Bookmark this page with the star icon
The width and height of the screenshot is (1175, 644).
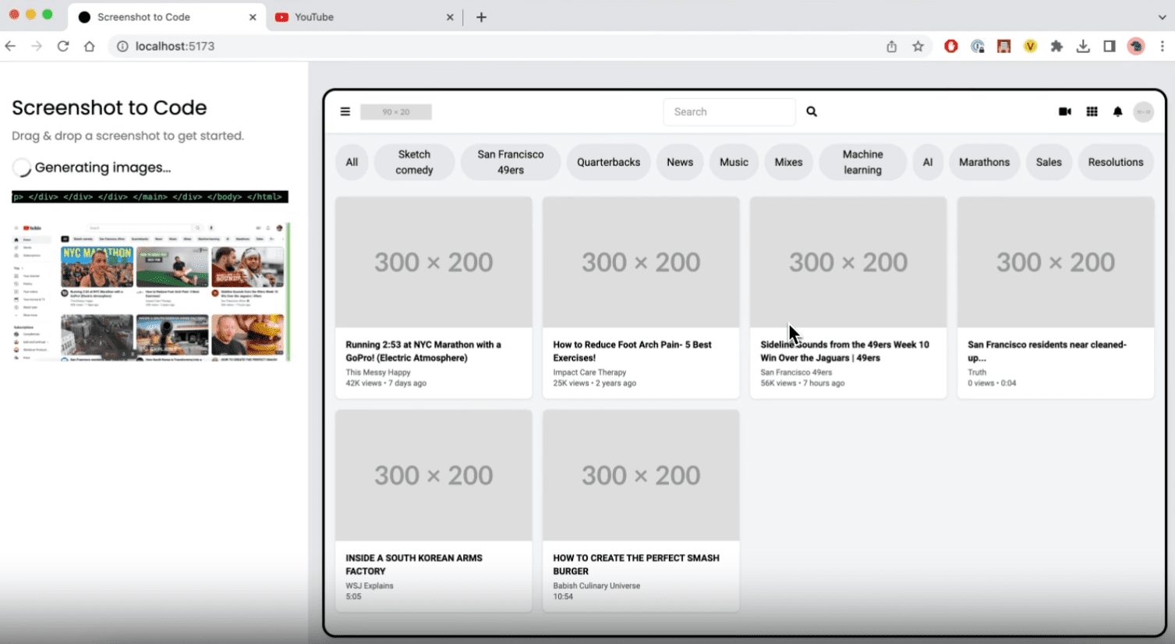click(918, 46)
